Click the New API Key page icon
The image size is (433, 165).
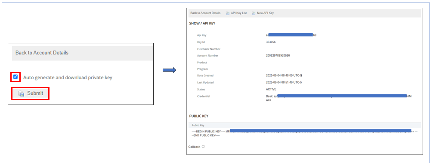tap(254, 13)
